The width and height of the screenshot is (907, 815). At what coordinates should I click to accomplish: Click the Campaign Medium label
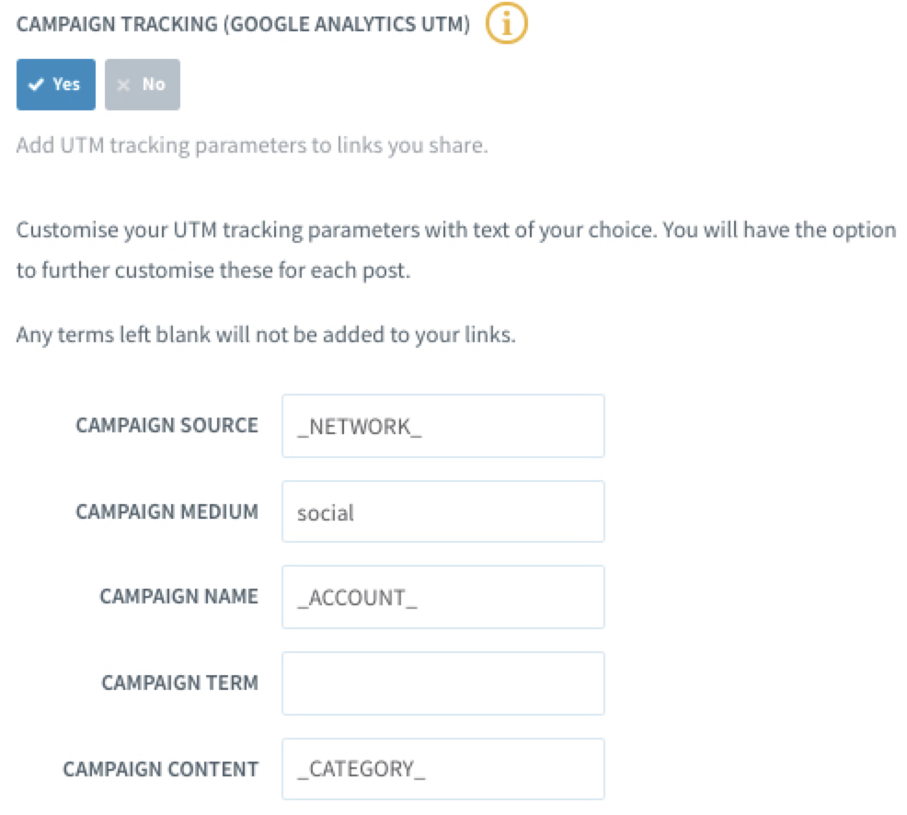pyautogui.click(x=166, y=511)
